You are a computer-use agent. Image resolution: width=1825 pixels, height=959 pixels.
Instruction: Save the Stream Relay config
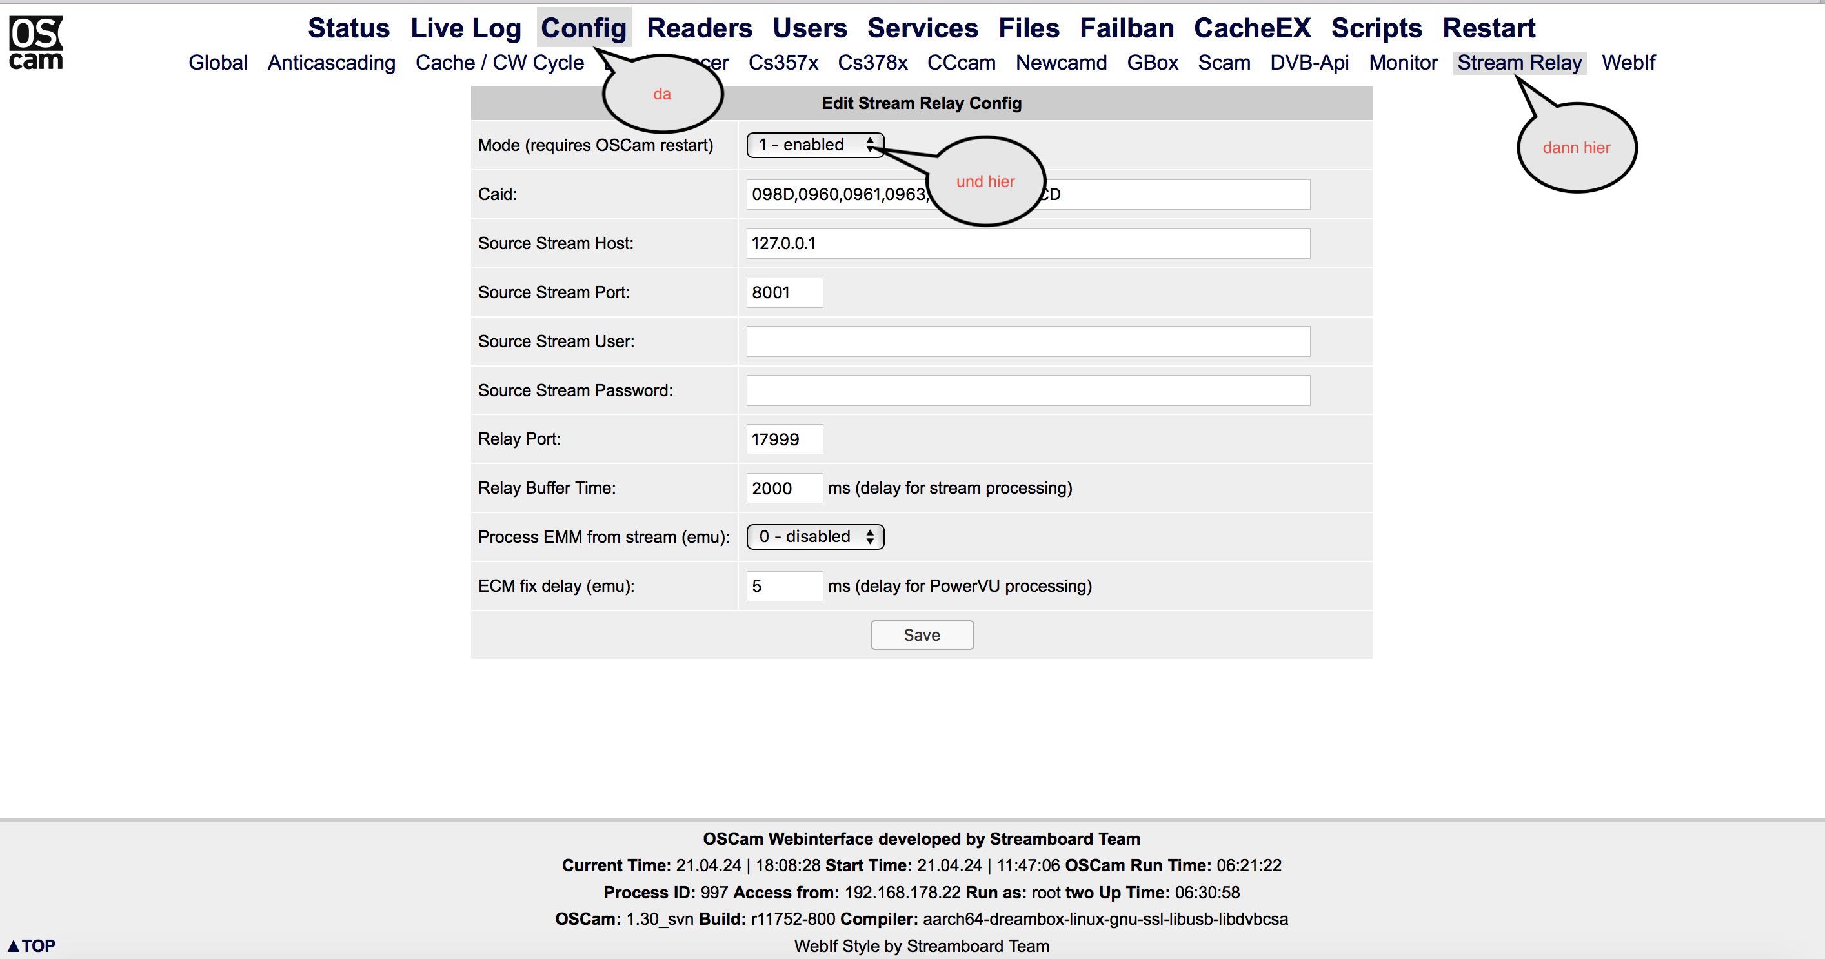922,634
